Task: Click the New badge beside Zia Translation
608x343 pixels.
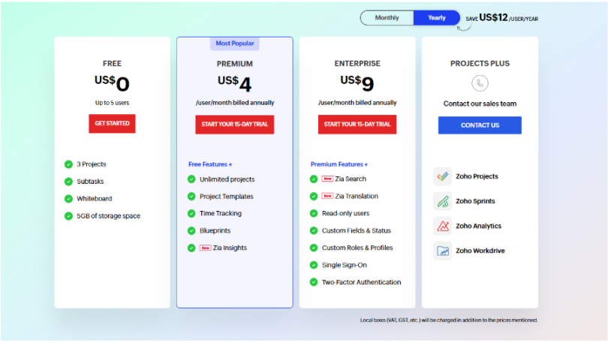Action: click(x=327, y=196)
